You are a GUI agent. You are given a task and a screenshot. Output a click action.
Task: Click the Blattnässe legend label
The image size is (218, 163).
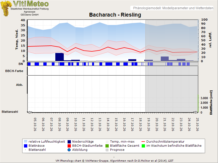pyautogui.click(x=37, y=146)
